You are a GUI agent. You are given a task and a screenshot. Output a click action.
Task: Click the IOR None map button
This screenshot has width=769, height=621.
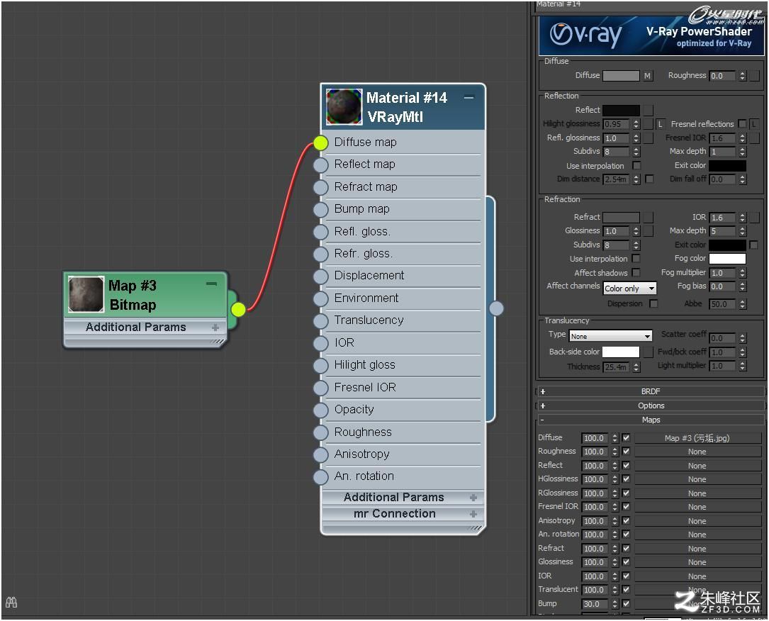coord(697,576)
